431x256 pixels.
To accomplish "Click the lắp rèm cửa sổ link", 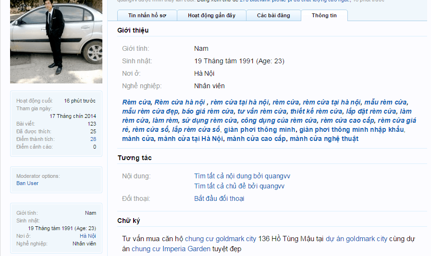I will tap(196, 129).
